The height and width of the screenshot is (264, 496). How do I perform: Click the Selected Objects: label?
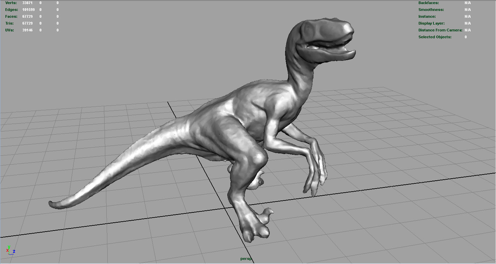point(435,37)
